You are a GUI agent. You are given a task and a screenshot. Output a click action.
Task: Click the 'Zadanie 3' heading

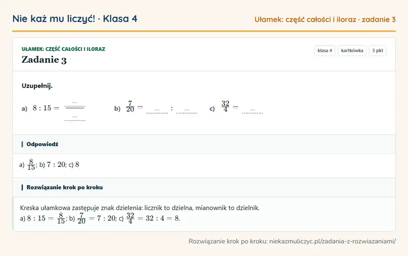click(x=44, y=60)
